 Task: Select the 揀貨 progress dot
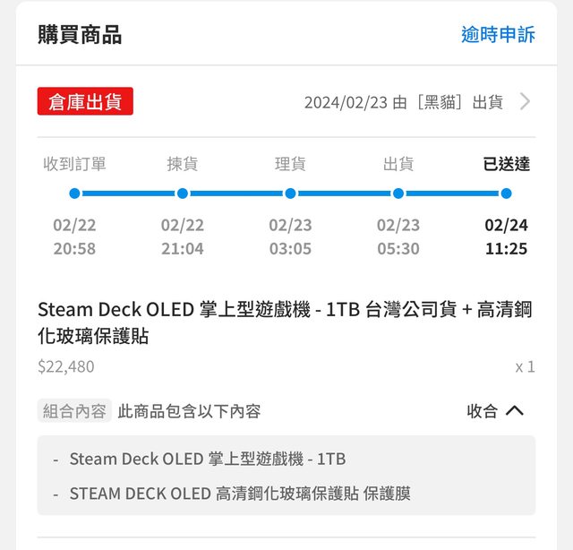(183, 193)
